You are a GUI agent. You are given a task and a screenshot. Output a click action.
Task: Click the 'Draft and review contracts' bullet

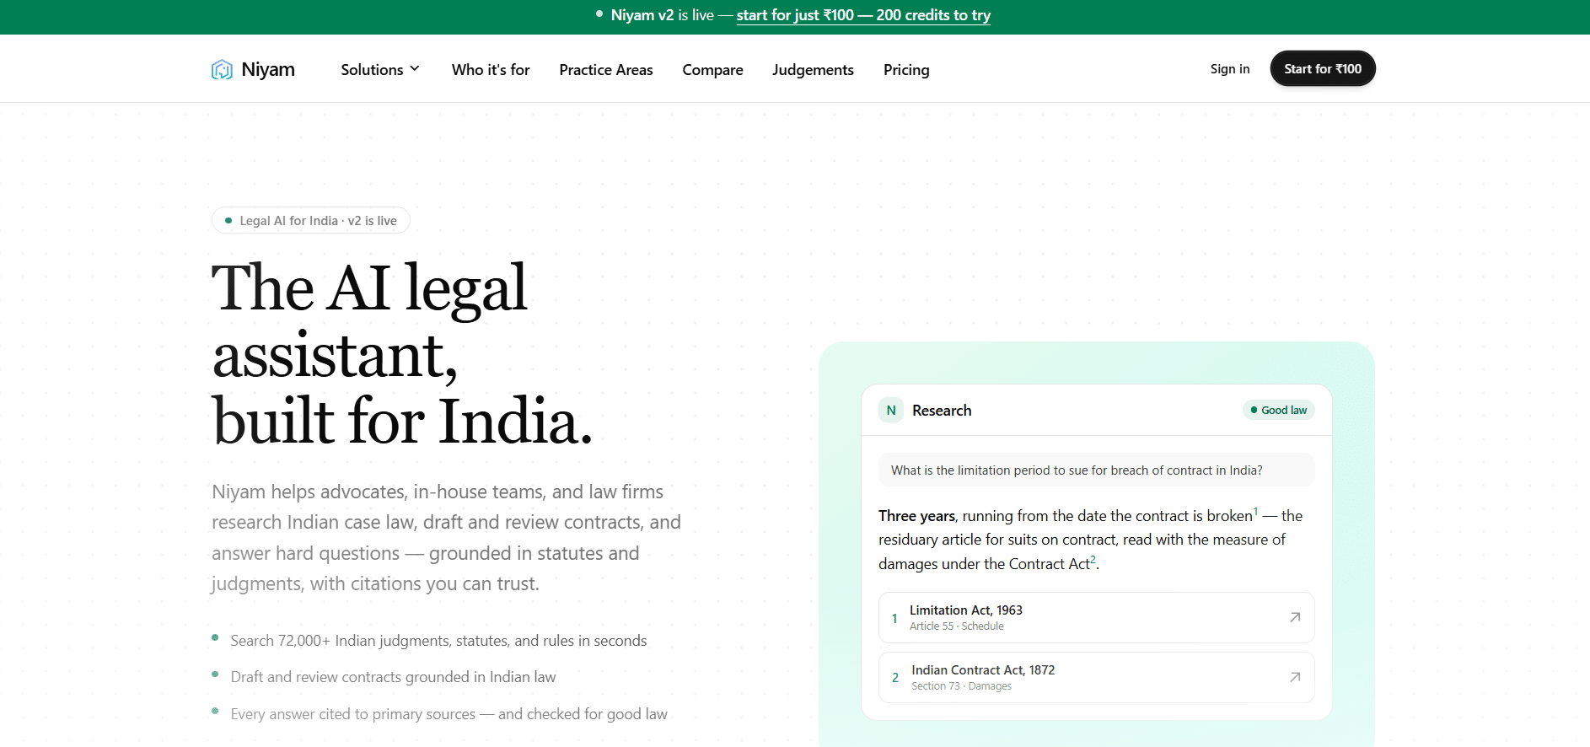pyautogui.click(x=393, y=676)
